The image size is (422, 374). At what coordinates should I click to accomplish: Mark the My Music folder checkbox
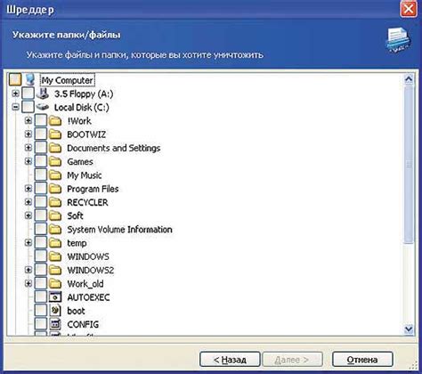point(41,175)
